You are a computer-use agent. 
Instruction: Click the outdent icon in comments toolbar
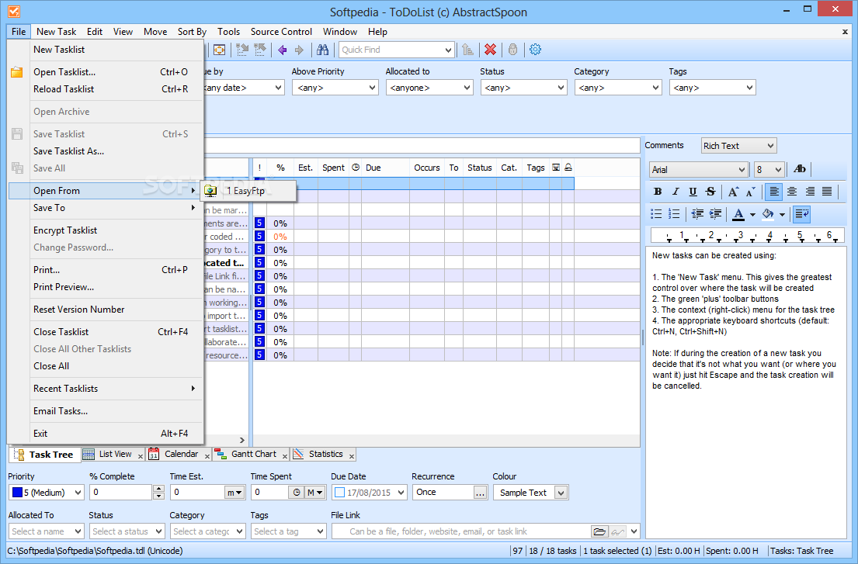pos(697,213)
